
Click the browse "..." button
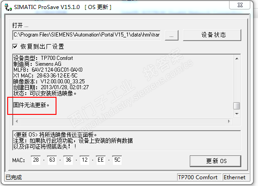[x=172, y=35]
